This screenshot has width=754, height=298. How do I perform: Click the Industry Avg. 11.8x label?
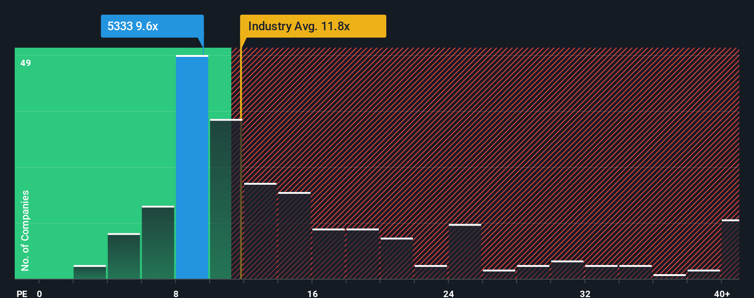[313, 26]
